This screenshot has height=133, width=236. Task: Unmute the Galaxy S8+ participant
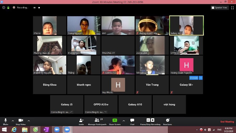point(194,78)
